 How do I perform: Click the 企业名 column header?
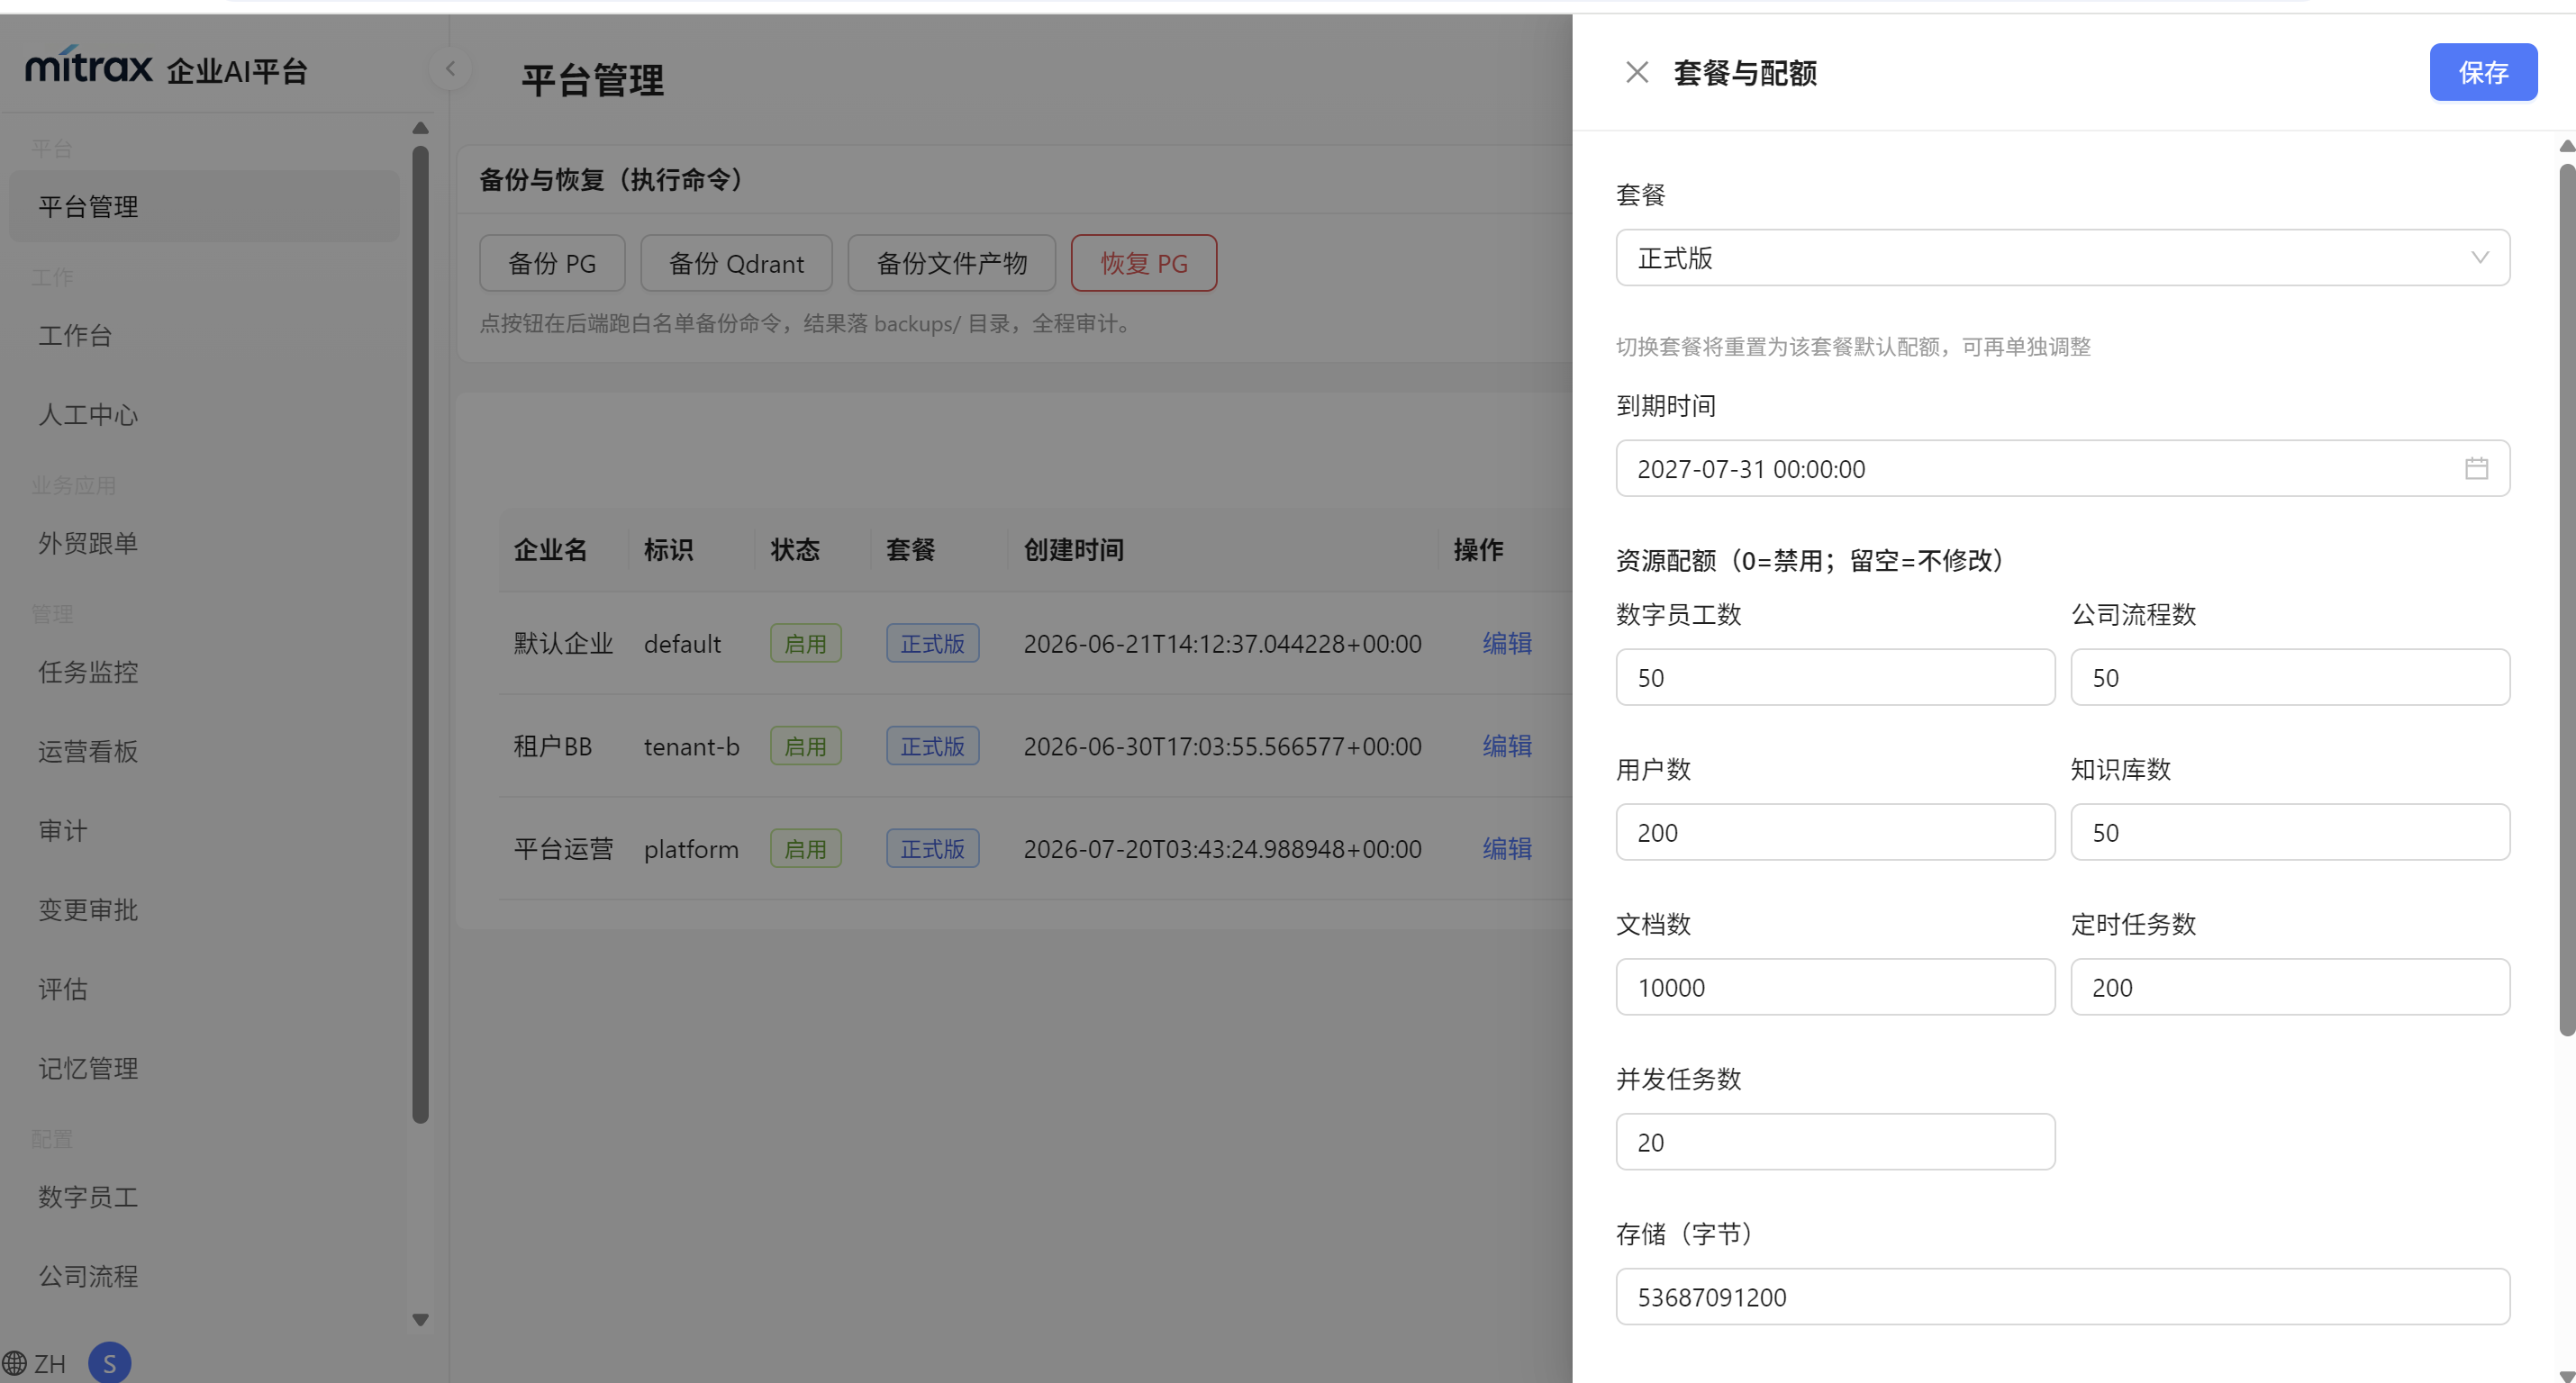550,549
